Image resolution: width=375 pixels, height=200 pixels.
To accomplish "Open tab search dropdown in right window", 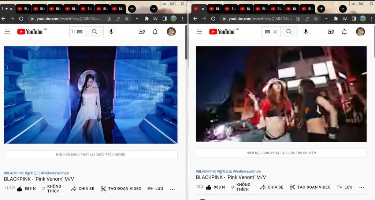I will [x=343, y=9].
